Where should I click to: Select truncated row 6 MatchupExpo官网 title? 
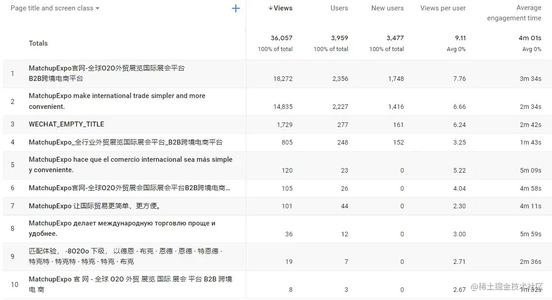click(130, 188)
